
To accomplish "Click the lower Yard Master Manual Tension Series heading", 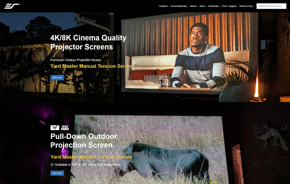I will tap(91, 157).
